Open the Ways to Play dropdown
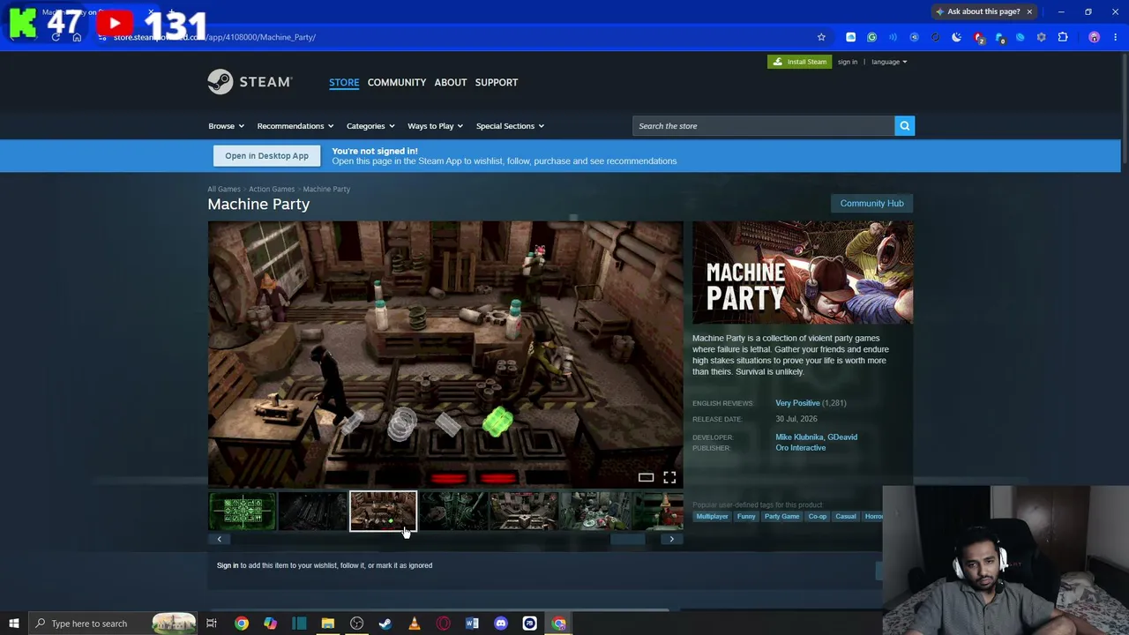 pos(435,126)
